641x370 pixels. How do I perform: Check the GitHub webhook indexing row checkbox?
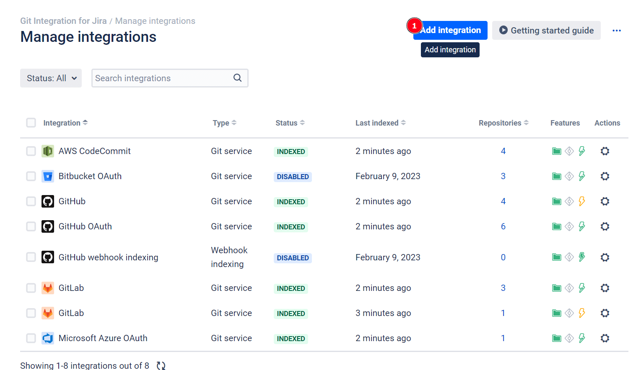click(31, 257)
